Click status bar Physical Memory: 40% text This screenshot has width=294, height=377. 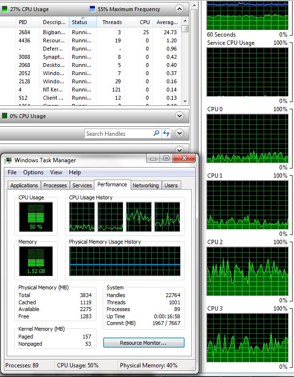coord(148,365)
